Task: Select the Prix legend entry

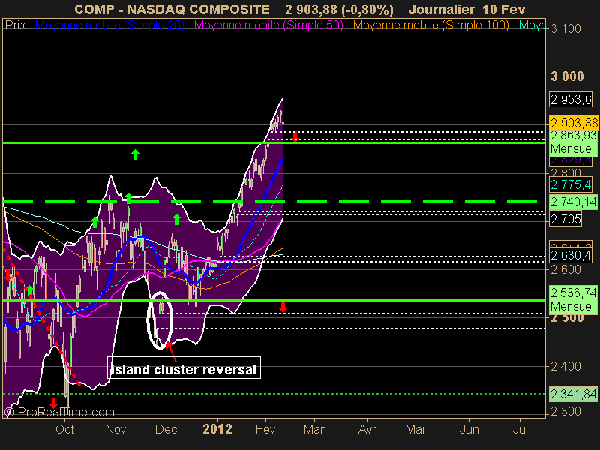Action: pos(15,25)
